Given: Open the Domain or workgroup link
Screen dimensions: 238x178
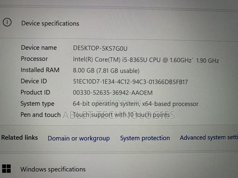Looking at the screenshot, I should tap(79, 138).
